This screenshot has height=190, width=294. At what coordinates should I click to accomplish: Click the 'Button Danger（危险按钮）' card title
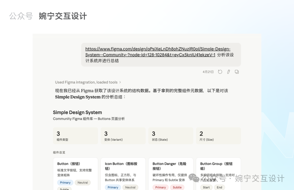[x=169, y=166]
